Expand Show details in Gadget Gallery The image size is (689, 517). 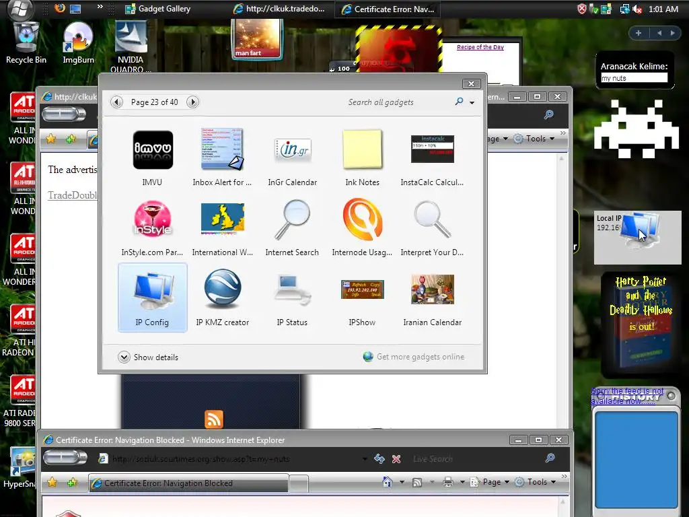pos(148,357)
